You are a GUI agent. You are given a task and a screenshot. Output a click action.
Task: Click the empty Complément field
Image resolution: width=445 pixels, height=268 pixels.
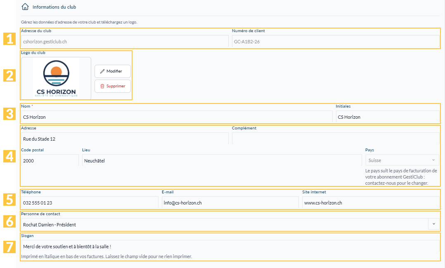(336, 139)
